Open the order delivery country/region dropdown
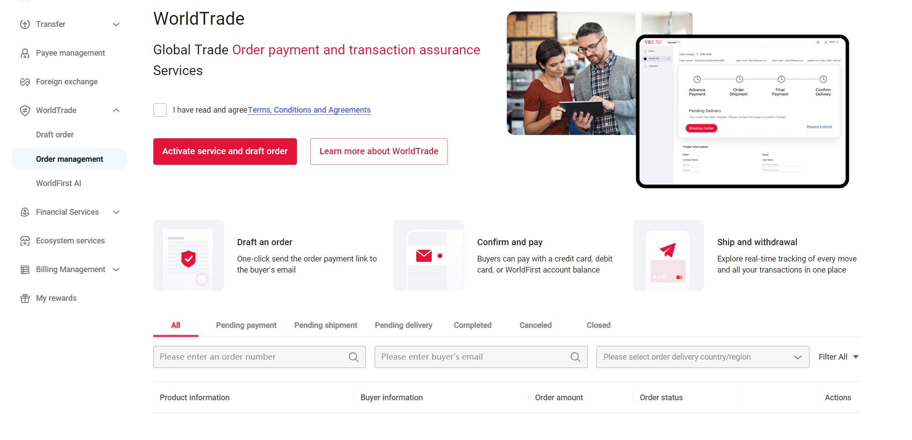The image size is (912, 440). pos(703,357)
